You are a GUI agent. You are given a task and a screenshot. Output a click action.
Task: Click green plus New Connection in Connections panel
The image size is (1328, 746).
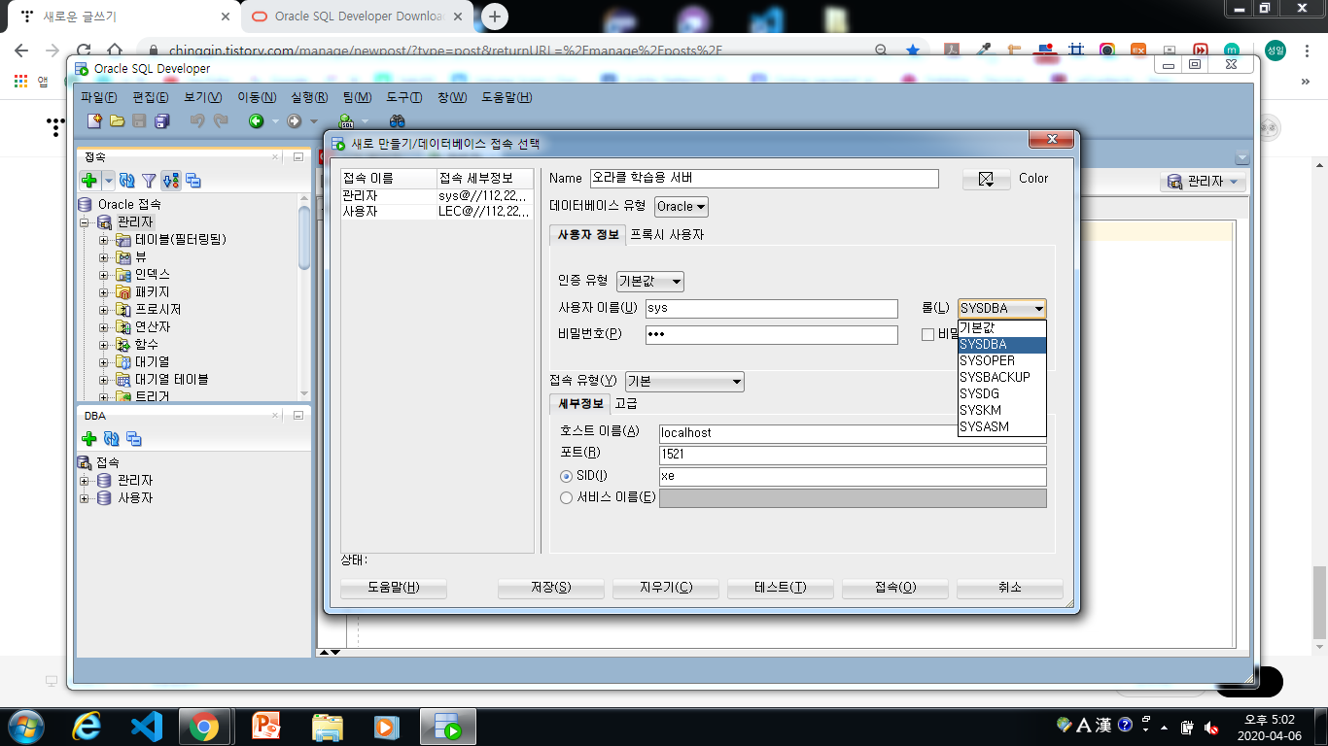(89, 180)
